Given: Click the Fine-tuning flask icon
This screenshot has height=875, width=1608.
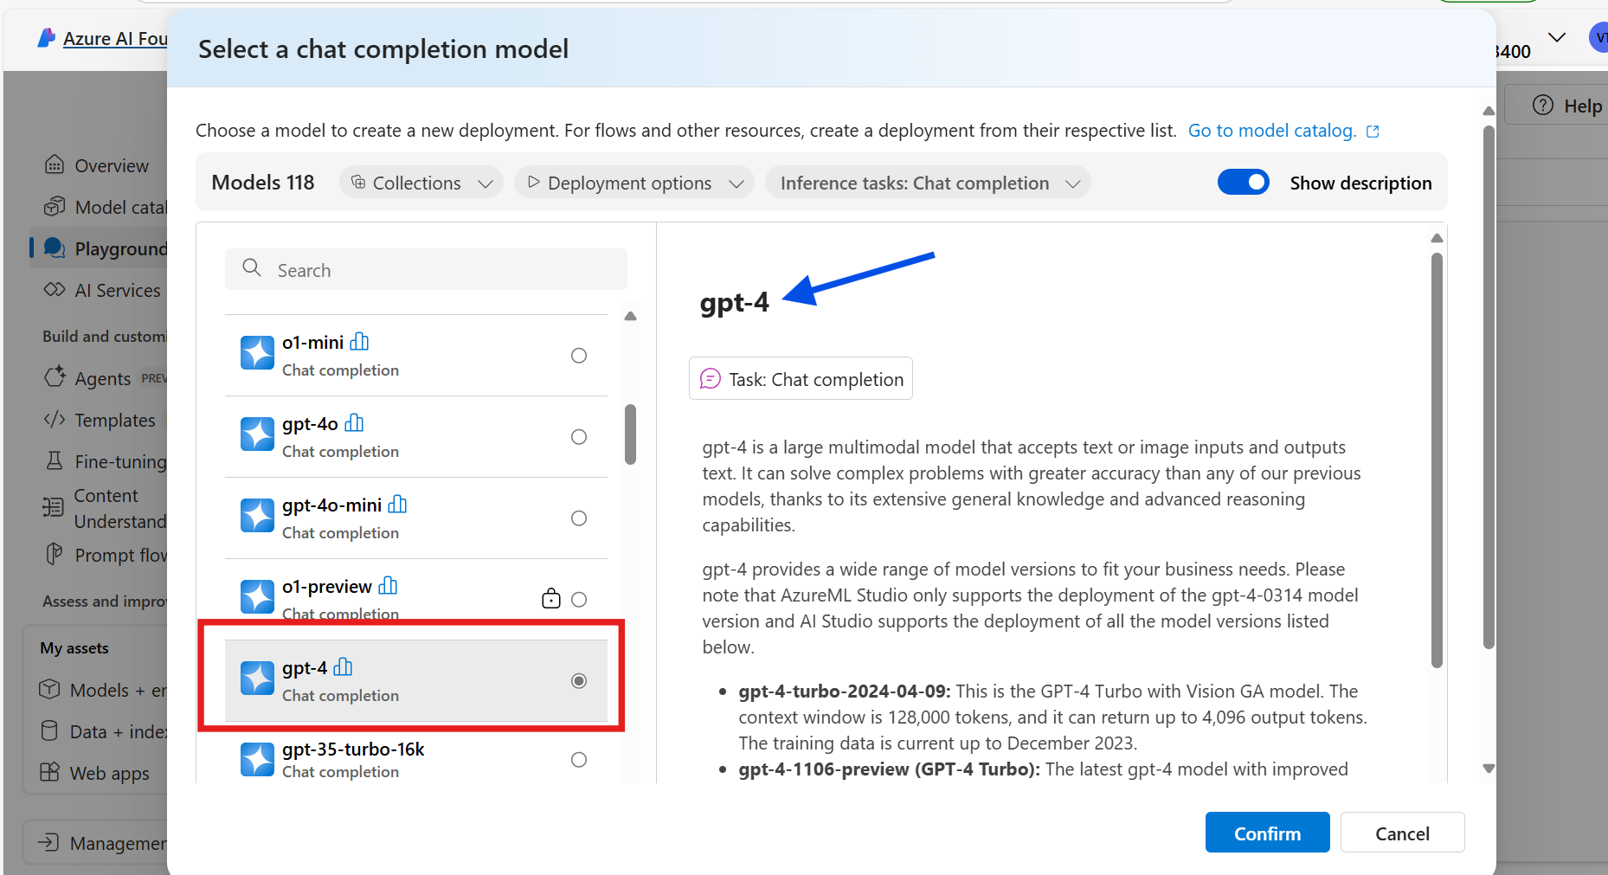Looking at the screenshot, I should [x=55, y=460].
